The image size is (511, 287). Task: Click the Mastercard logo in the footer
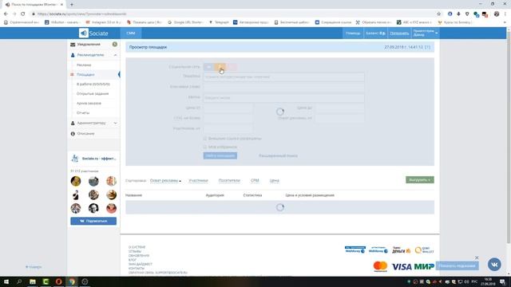coord(380,266)
